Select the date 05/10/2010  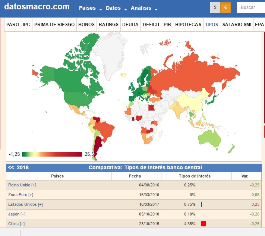click(149, 214)
